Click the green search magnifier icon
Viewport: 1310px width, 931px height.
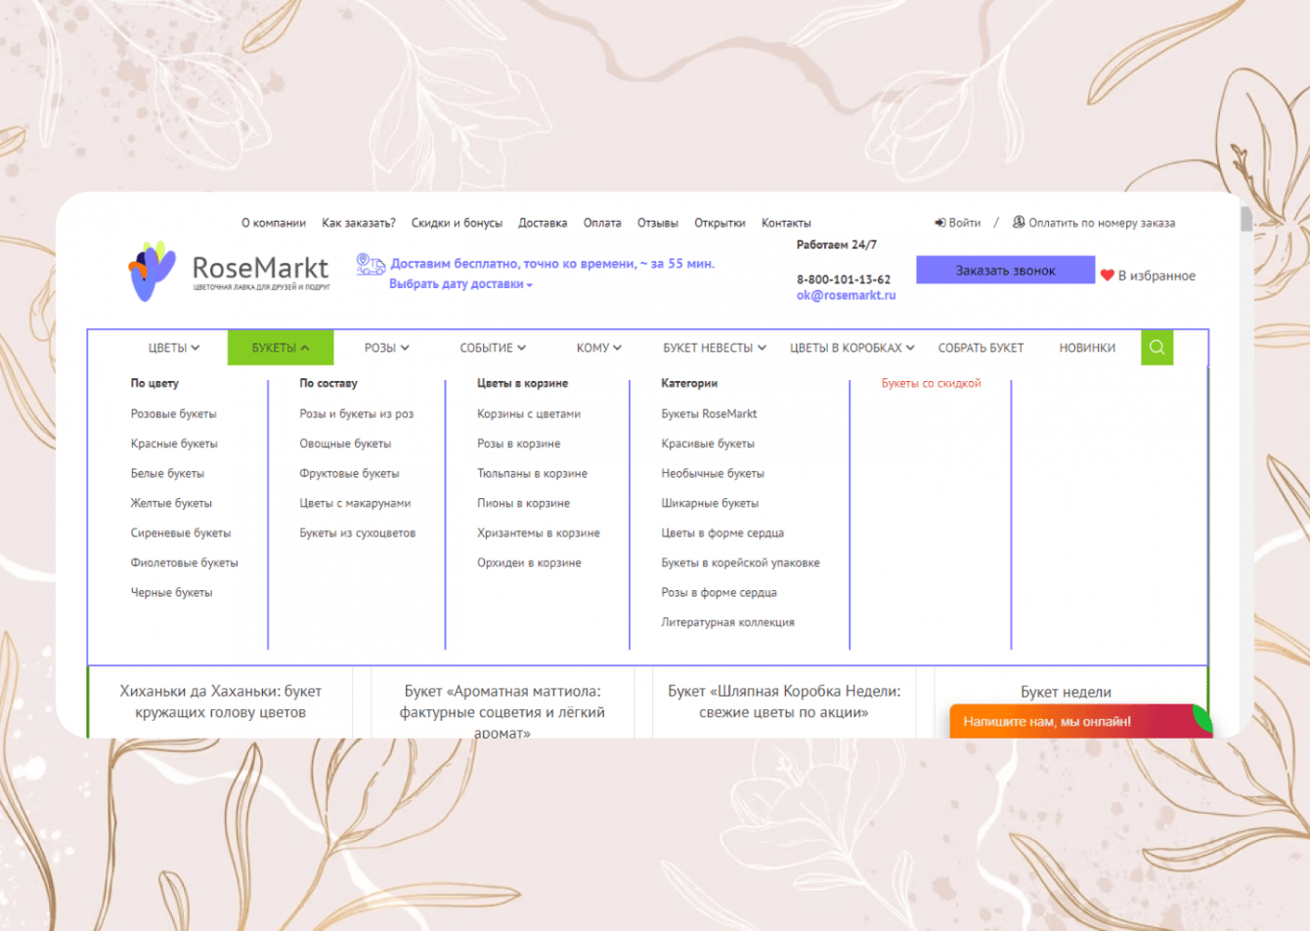(x=1157, y=347)
